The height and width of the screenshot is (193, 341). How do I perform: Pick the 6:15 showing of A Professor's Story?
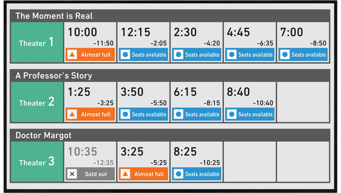[x=196, y=102]
